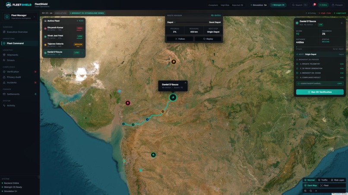Viewport: 348px width, 195px height.
Task: Click the Fleet Manager shield icon
Action: point(6,17)
